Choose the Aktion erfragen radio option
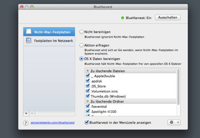Viewport: 200px width, 138px height. pyautogui.click(x=81, y=45)
